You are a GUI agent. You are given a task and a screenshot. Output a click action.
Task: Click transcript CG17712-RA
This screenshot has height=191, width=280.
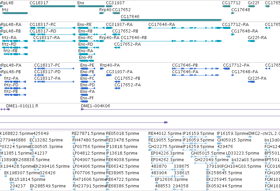click(x=226, y=28)
